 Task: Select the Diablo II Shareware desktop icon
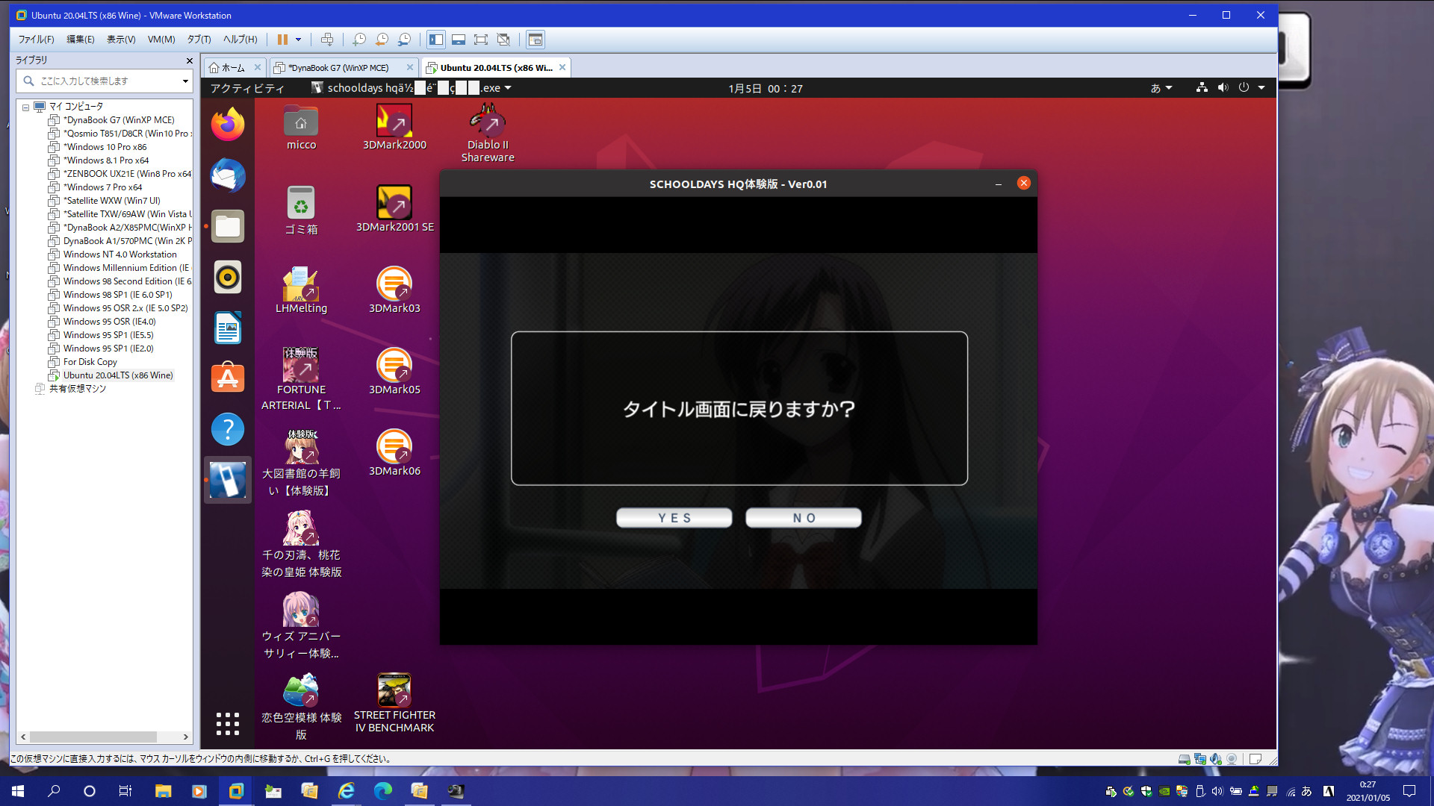coord(488,133)
